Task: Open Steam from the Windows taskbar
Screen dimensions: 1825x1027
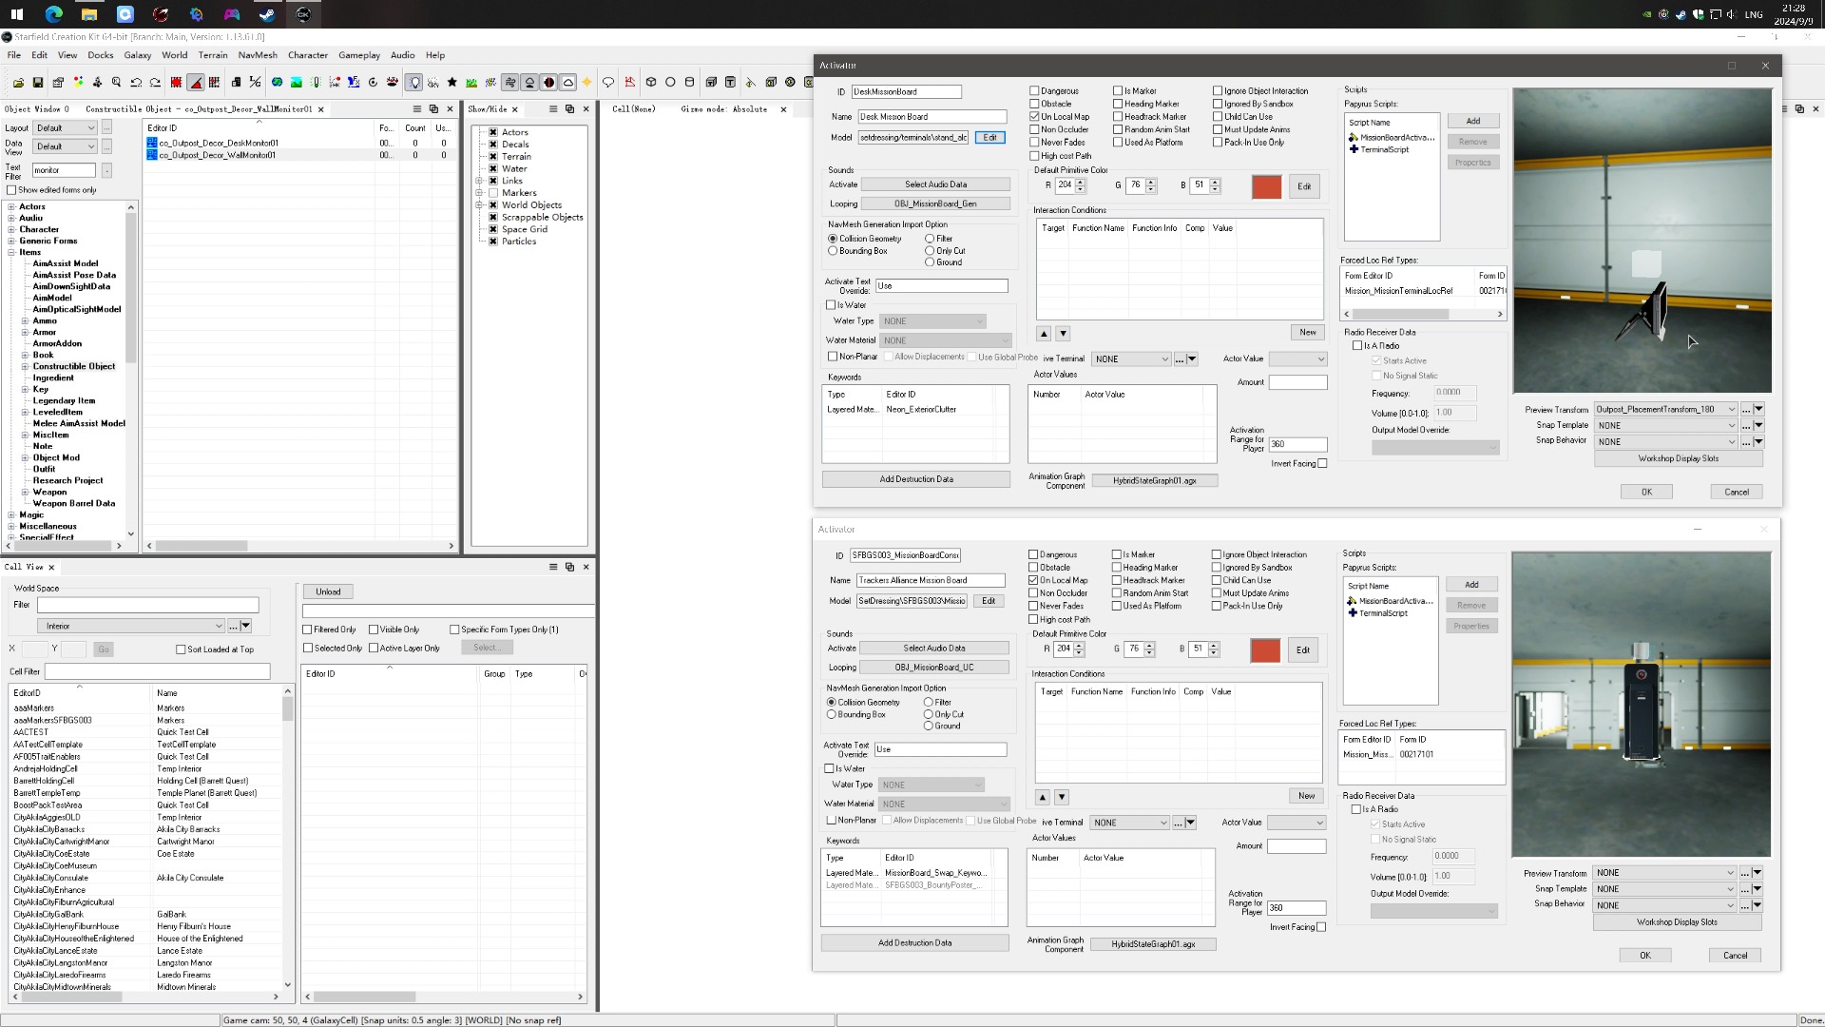Action: (x=267, y=14)
